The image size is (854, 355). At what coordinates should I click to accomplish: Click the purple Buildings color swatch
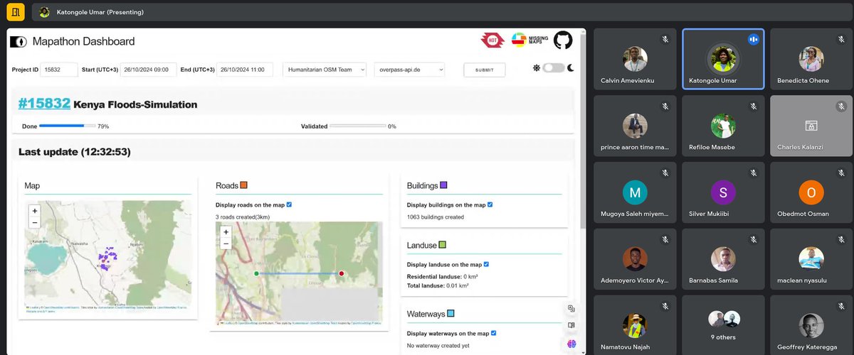(x=443, y=185)
